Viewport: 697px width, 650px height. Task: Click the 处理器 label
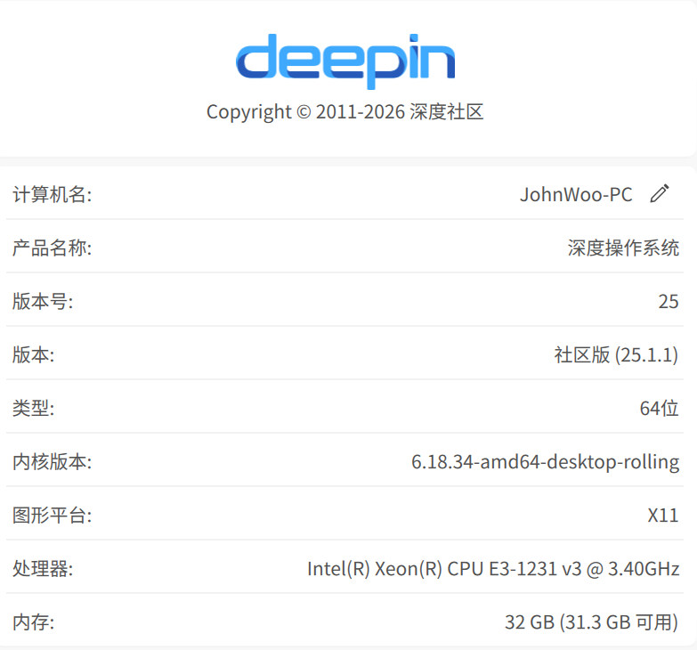(x=43, y=569)
